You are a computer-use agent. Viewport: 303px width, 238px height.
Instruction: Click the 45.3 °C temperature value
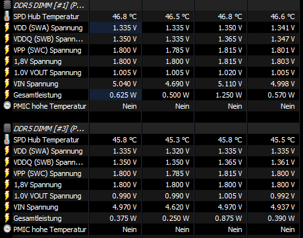pos(177,140)
